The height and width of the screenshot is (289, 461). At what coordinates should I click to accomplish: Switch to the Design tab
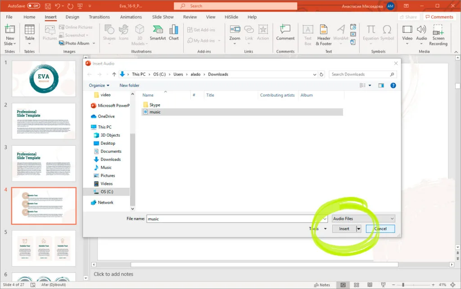coord(72,17)
